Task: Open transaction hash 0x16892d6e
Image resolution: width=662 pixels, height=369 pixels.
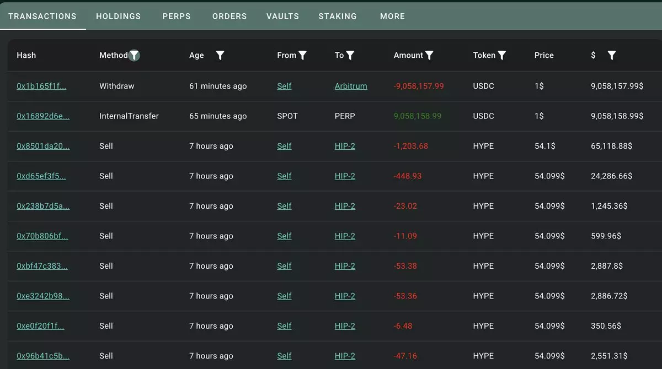Action: tap(43, 116)
